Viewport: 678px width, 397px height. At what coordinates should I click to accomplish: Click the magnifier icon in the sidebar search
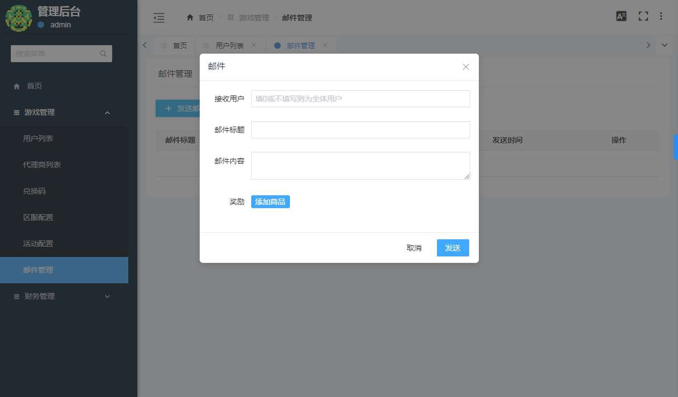103,54
